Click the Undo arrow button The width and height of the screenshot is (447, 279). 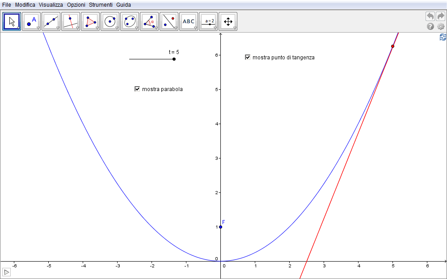[430, 16]
